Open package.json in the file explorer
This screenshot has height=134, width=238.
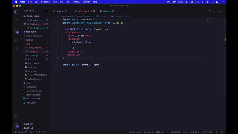pos(33,95)
